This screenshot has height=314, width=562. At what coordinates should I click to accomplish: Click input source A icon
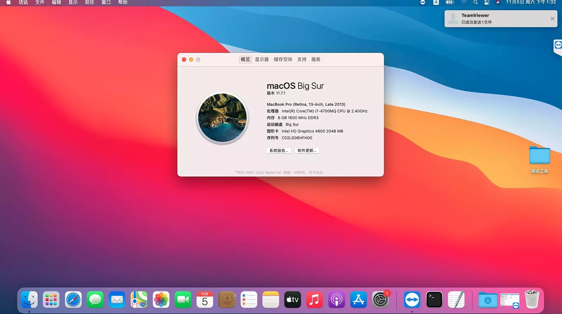(x=436, y=2)
